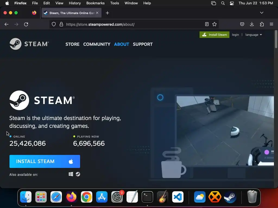The height and width of the screenshot is (208, 278).
Task: Toggle reader view icon in address bar
Action: coord(207,24)
